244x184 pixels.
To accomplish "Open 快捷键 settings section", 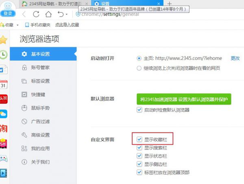I will click(43, 94).
